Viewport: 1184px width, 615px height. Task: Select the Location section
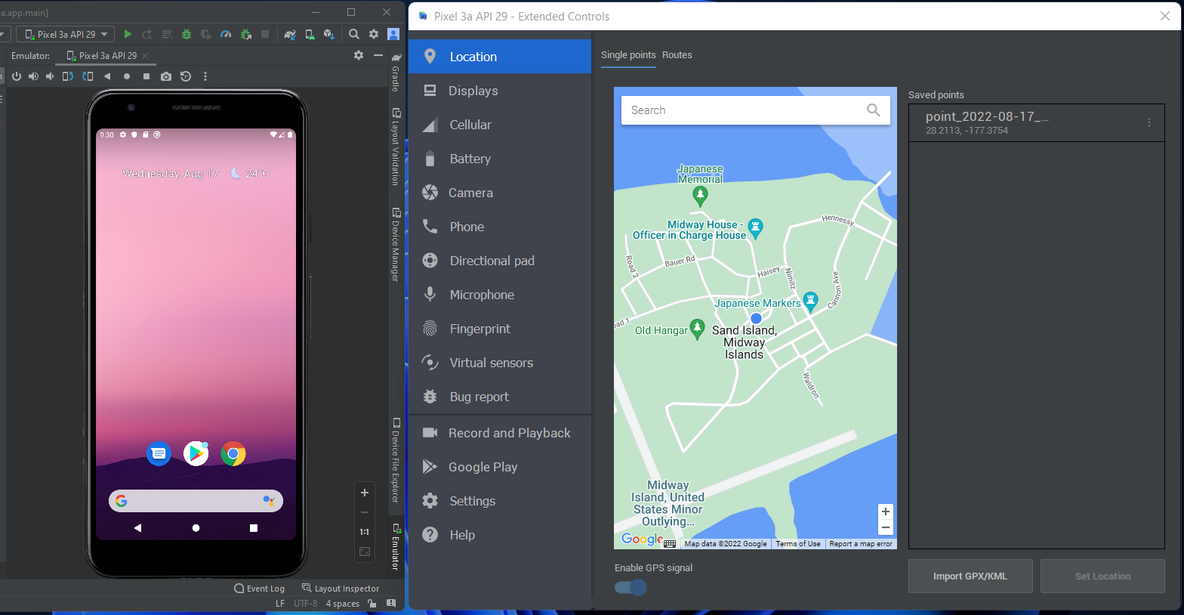pyautogui.click(x=500, y=57)
